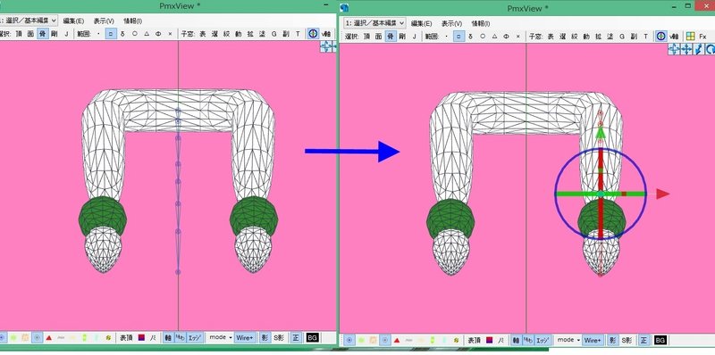
Task: Toggle face (面) selection in right window
Action: pyautogui.click(x=378, y=37)
